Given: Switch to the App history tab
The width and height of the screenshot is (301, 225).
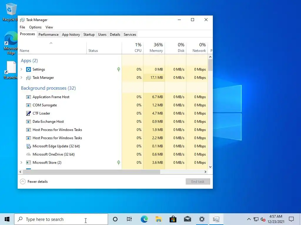Looking at the screenshot, I should coord(71,35).
